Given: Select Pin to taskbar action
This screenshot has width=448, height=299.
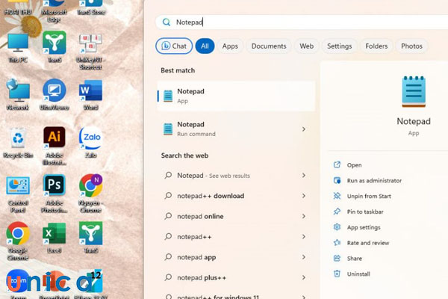Looking at the screenshot, I should coord(365,212).
